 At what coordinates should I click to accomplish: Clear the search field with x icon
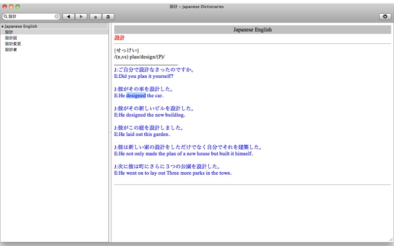click(x=57, y=16)
